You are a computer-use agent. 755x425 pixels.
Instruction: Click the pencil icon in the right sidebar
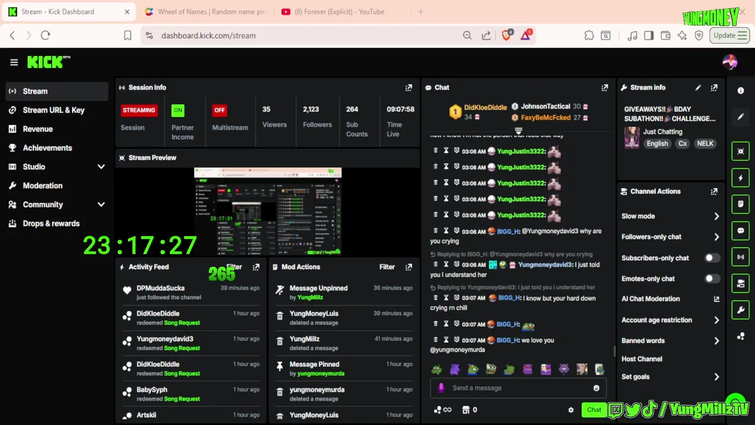(741, 117)
